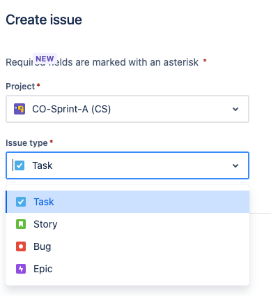271x296 pixels.
Task: Open the CO-Sprint-A (CS) project dropdown
Action: pos(127,109)
